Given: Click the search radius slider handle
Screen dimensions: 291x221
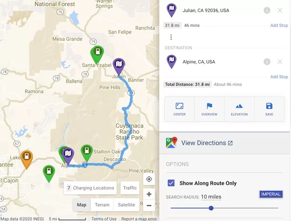Looking at the screenshot, I should [x=211, y=208].
